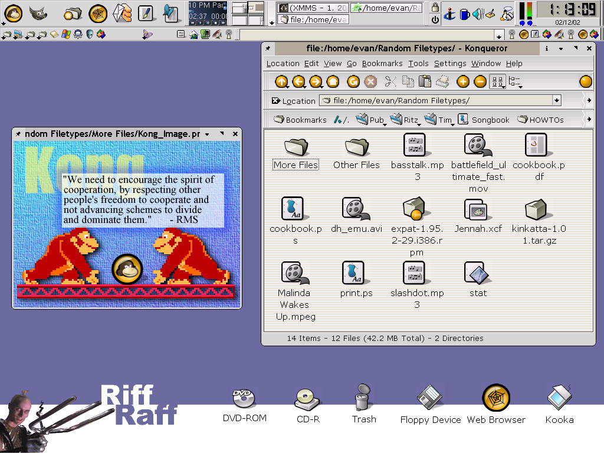
Task: Open Kong image window title menu arrow
Action: 207,134
